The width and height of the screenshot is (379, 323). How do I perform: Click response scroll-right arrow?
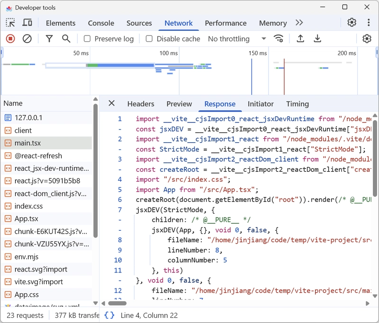click(368, 303)
